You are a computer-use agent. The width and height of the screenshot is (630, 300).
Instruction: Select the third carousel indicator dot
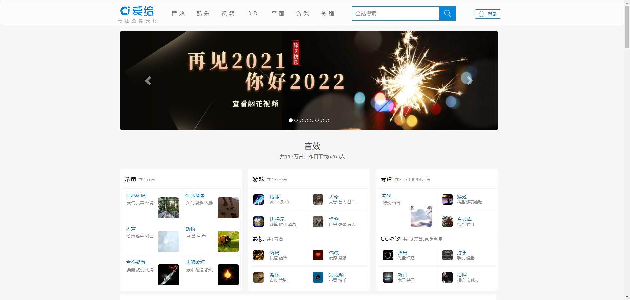coord(301,120)
